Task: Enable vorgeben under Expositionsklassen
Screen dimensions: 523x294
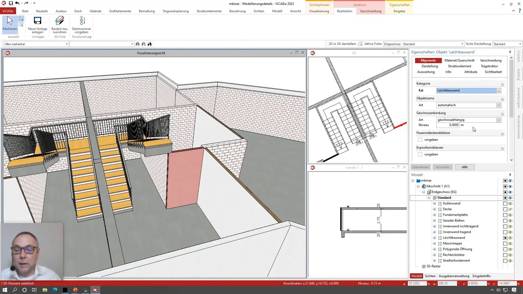Action: [x=420, y=154]
